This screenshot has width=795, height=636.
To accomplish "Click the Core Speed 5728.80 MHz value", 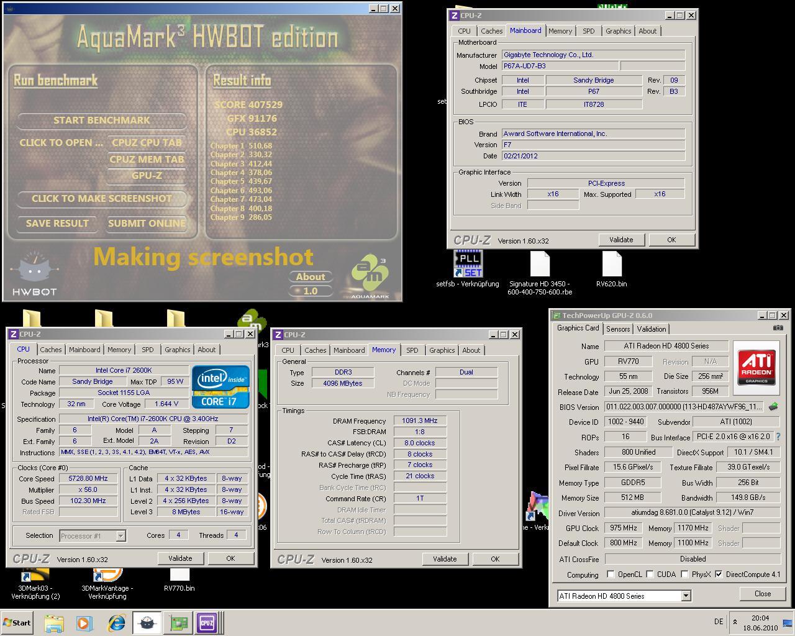I will point(88,479).
